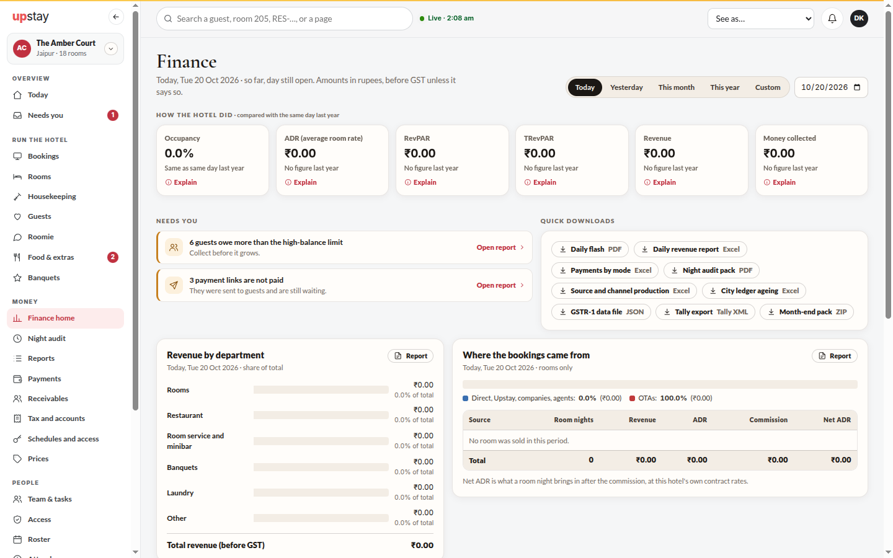Viewport: 893px width, 558px height.
Task: Download the Month-end pack ZIP
Action: pos(807,312)
